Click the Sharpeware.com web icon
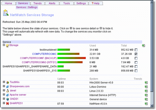156x110 pixels. click(8, 87)
